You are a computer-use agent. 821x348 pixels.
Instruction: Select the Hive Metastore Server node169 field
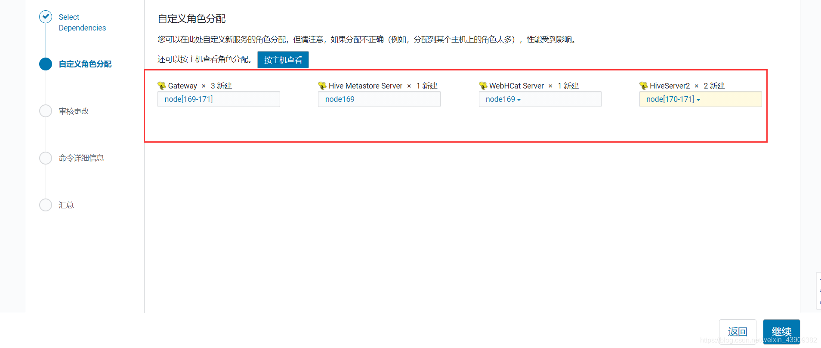pyautogui.click(x=379, y=99)
